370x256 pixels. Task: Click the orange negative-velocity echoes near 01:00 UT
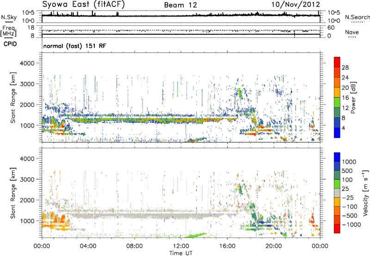(56, 220)
